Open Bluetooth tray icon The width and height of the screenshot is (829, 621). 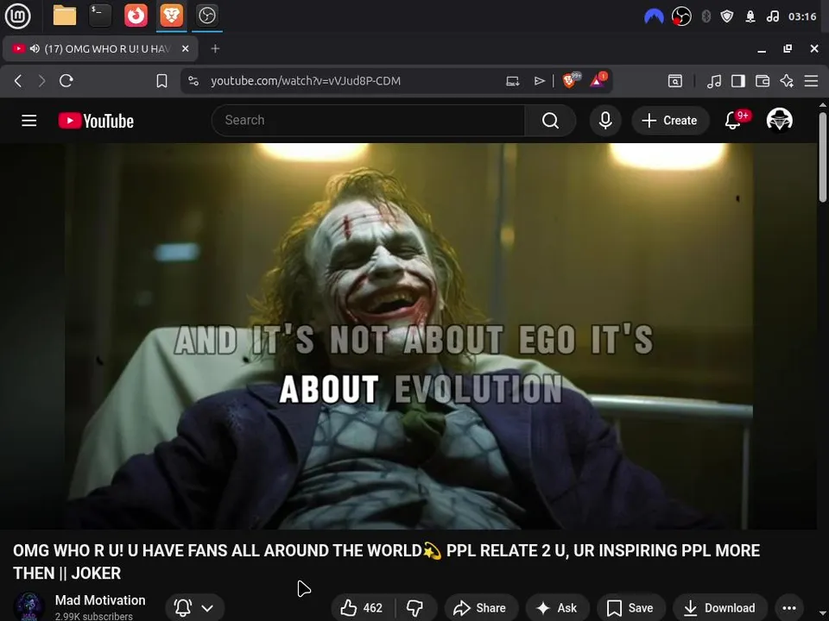tap(706, 16)
